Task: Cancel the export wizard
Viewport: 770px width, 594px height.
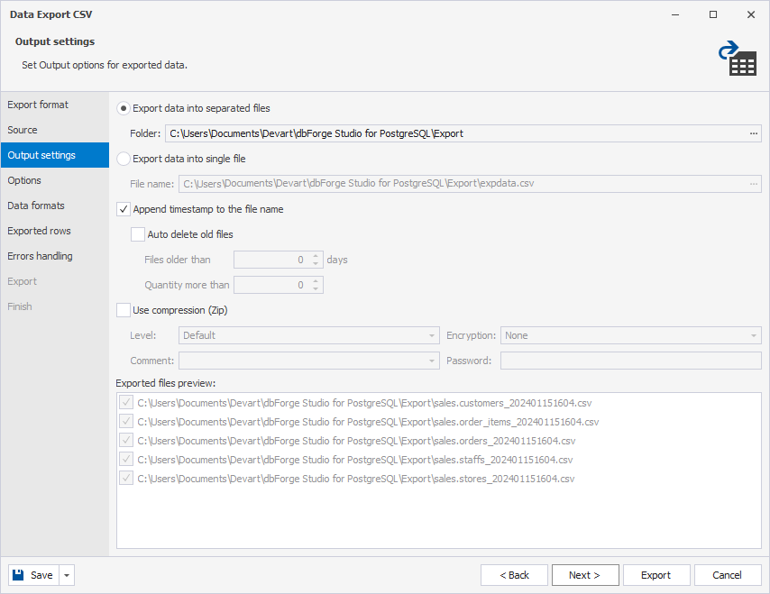Action: click(x=728, y=575)
